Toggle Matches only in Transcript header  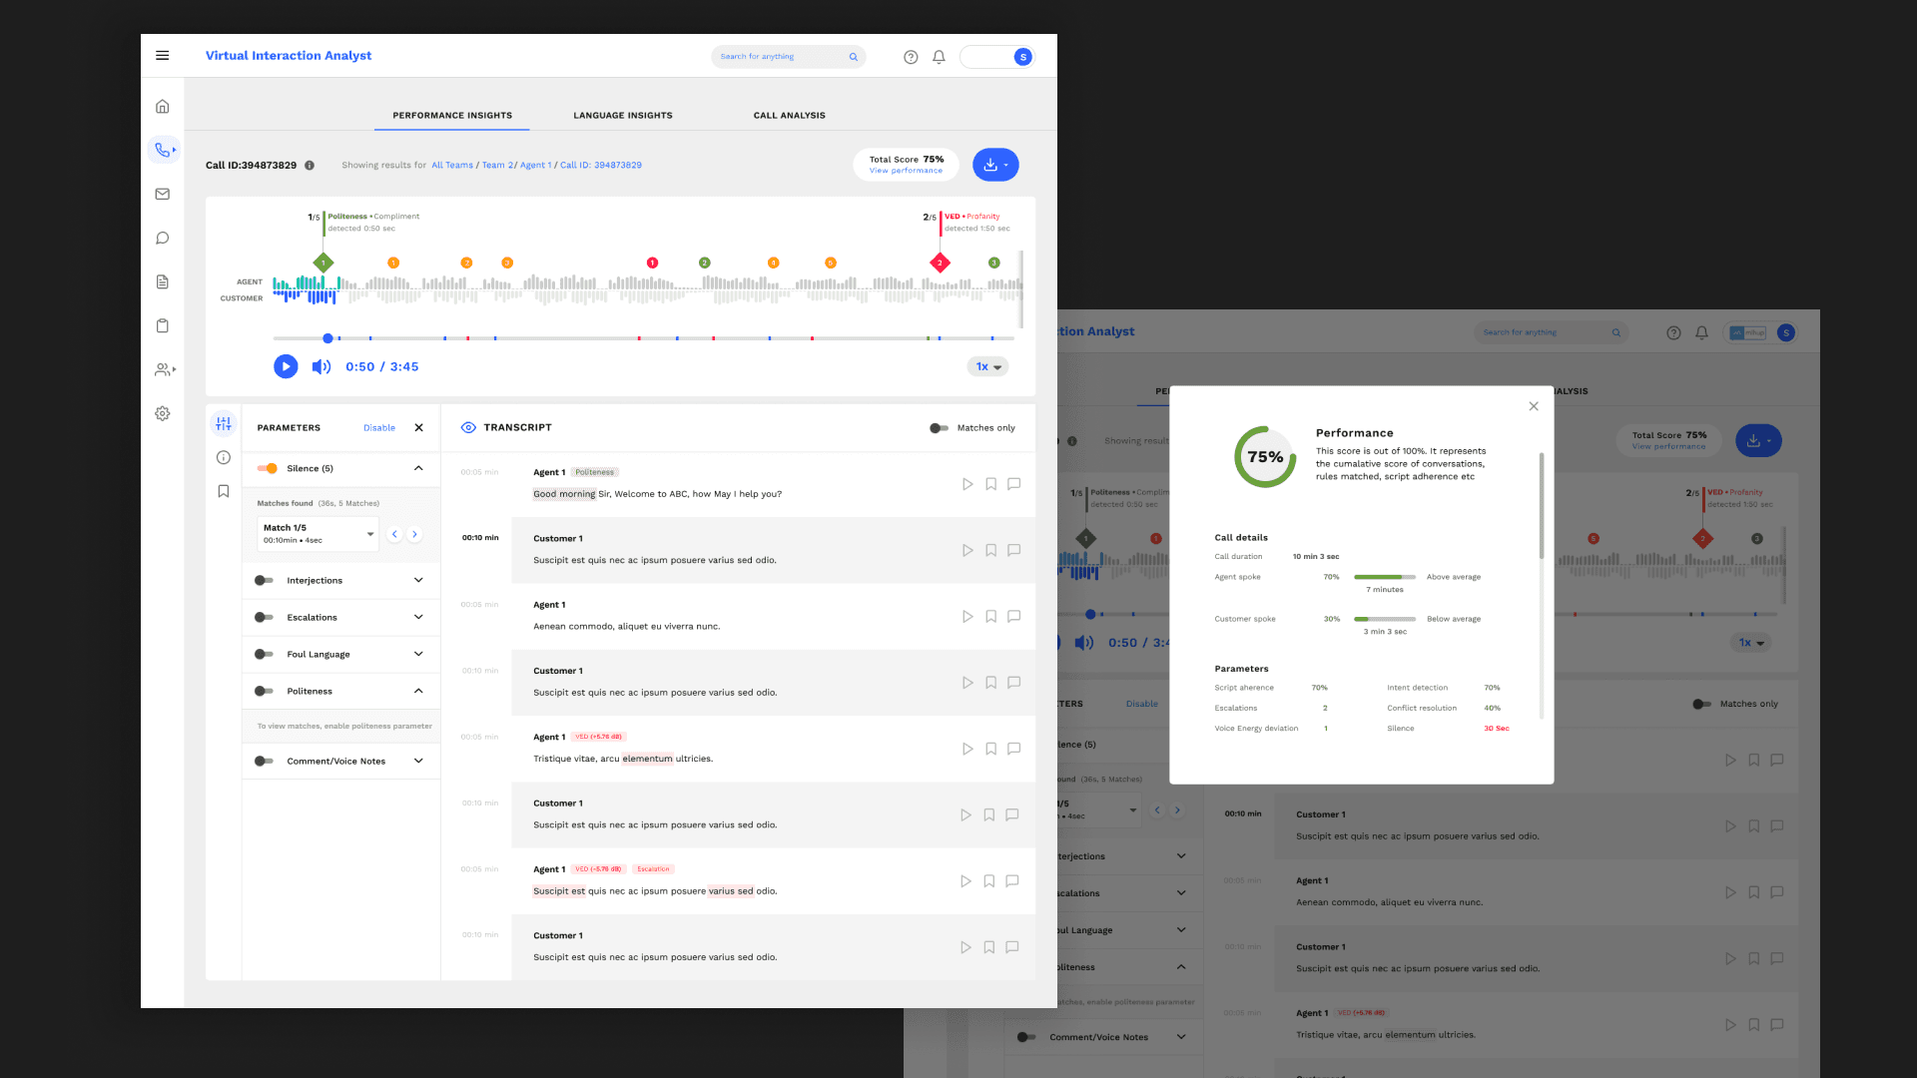(939, 428)
